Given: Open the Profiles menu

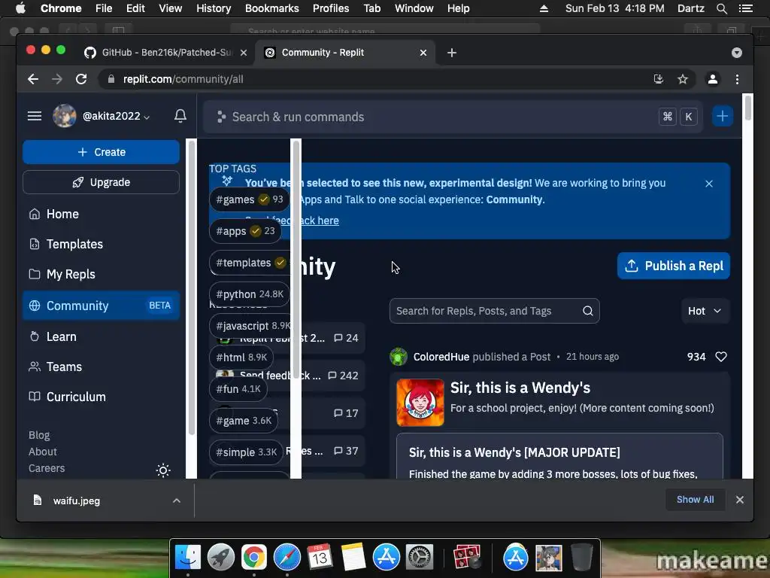Looking at the screenshot, I should tap(331, 8).
